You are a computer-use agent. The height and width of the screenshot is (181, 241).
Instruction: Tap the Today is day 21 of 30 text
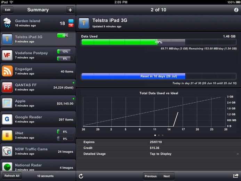click(204, 83)
